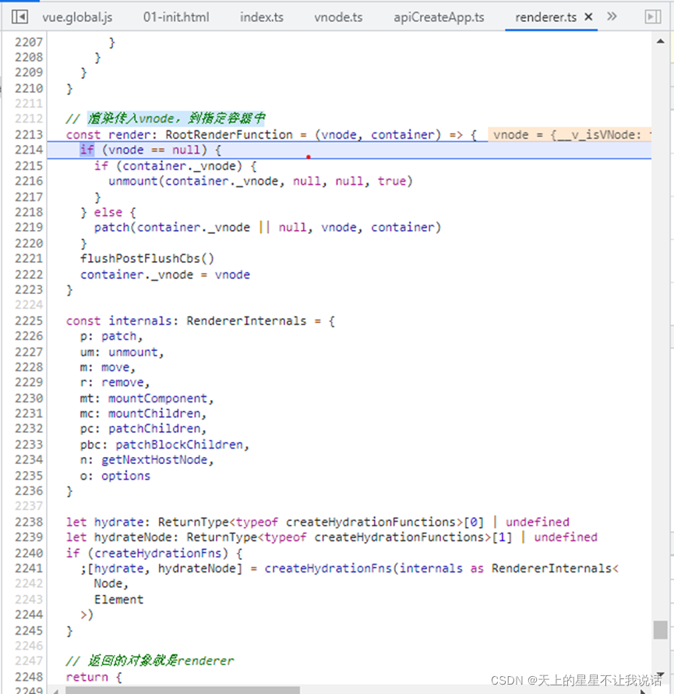Click the vertical scrollbar up arrow

point(660,41)
